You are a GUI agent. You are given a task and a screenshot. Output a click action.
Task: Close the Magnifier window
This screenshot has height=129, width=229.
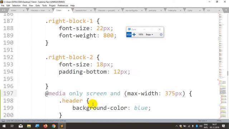[x=160, y=29]
